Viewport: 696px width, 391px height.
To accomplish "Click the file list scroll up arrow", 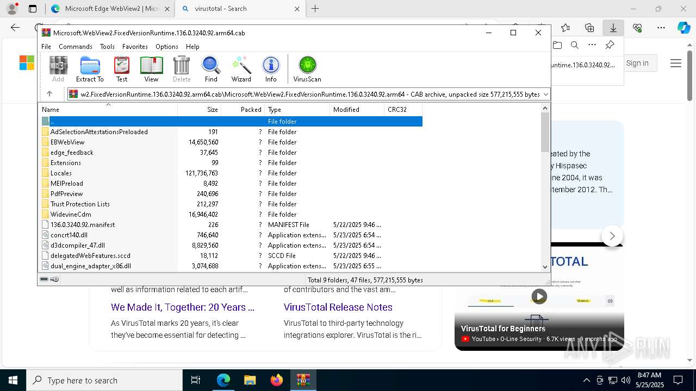I will coord(545,109).
